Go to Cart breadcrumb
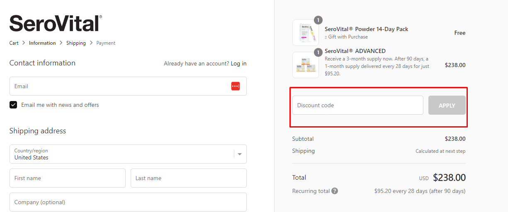This screenshot has height=212, width=508. click(x=14, y=43)
